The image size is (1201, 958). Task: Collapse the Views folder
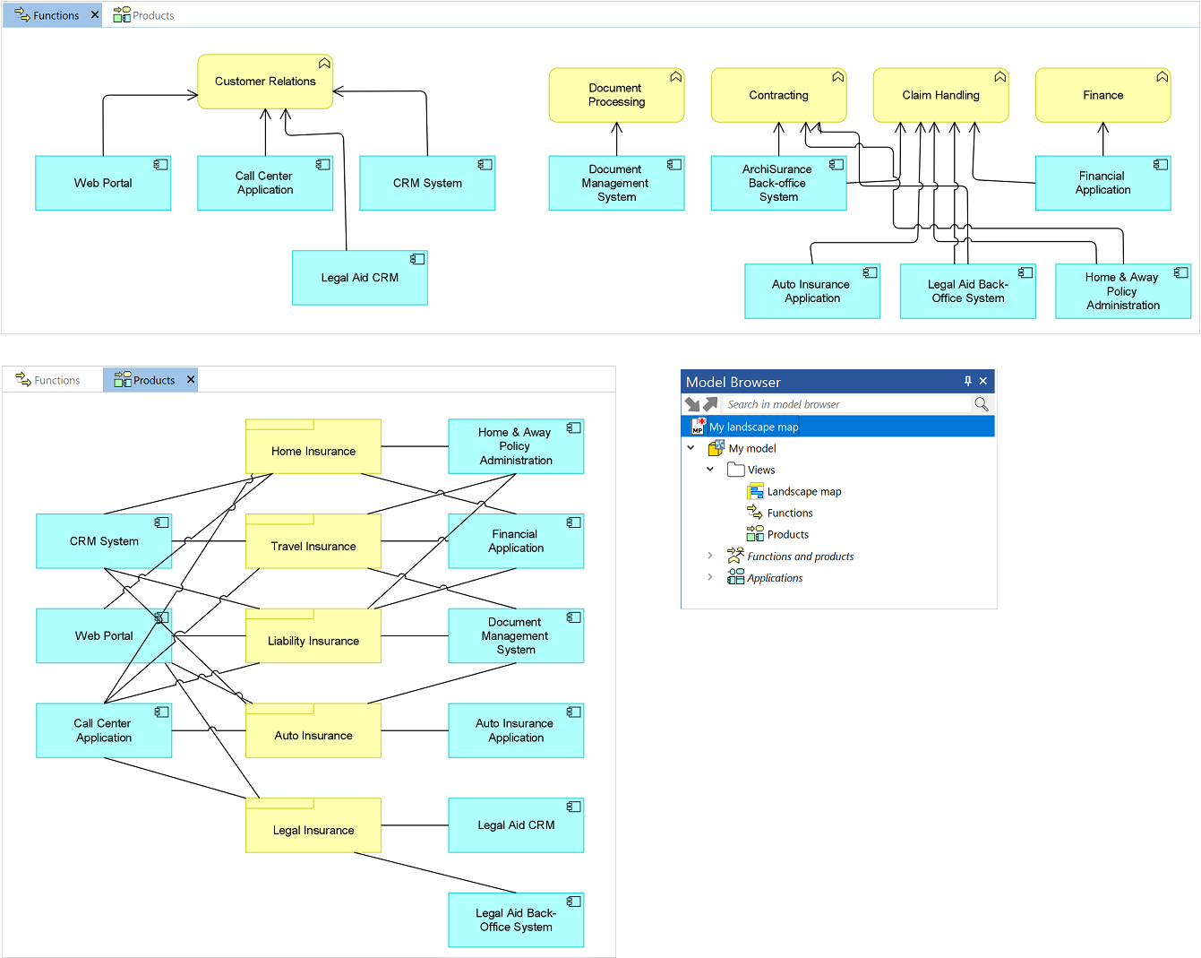(710, 470)
